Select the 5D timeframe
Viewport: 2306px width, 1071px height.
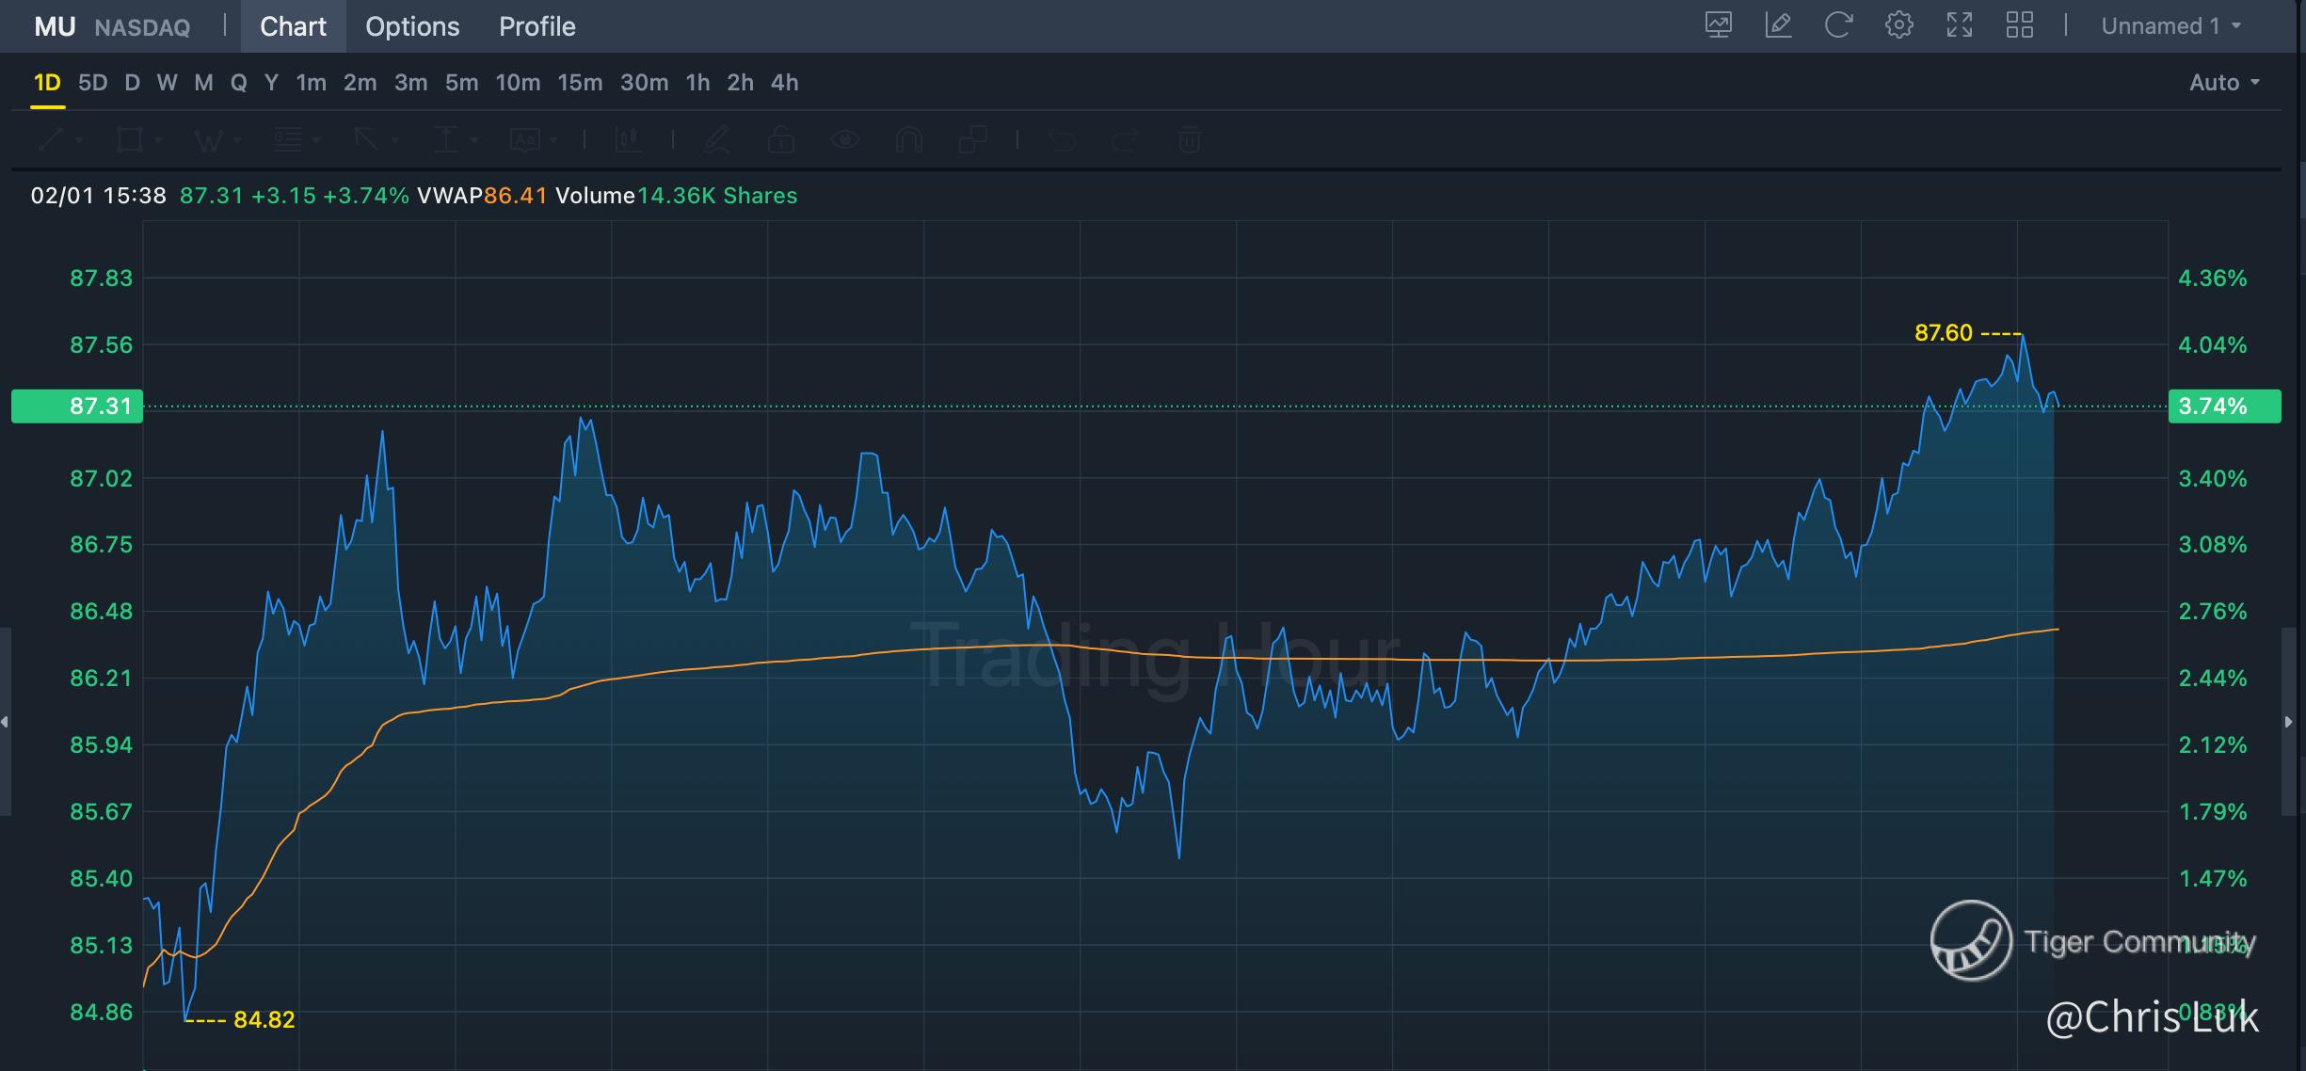tap(92, 83)
